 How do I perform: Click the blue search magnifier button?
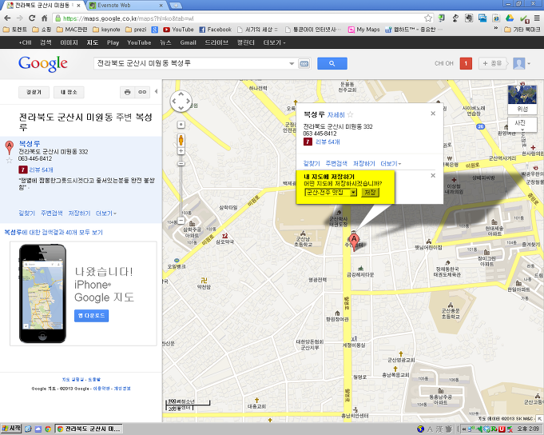click(332, 63)
